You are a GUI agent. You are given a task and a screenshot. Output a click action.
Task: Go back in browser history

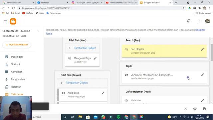pyautogui.click(x=3, y=8)
